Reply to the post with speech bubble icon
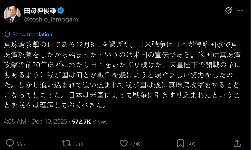The image size is (251, 150). 10,142
